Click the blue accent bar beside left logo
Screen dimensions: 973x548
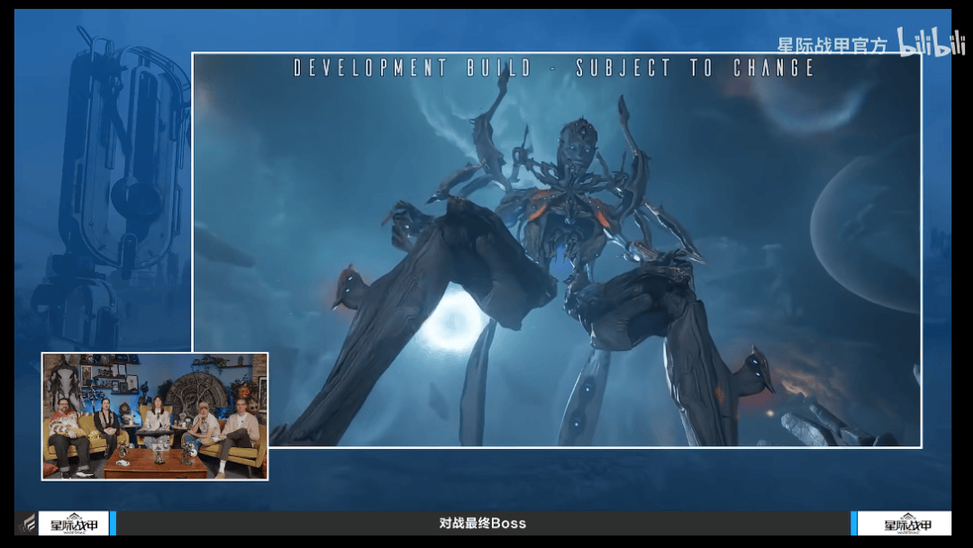[x=113, y=524]
